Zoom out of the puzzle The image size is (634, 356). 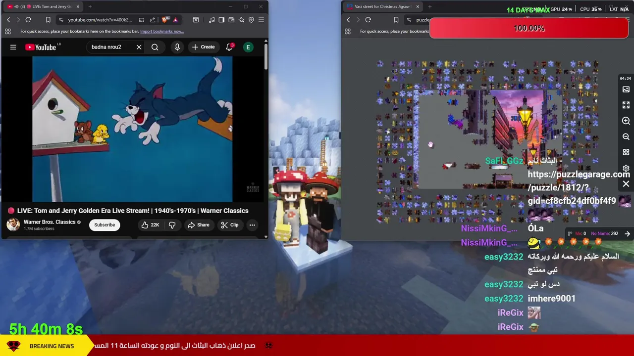(626, 136)
